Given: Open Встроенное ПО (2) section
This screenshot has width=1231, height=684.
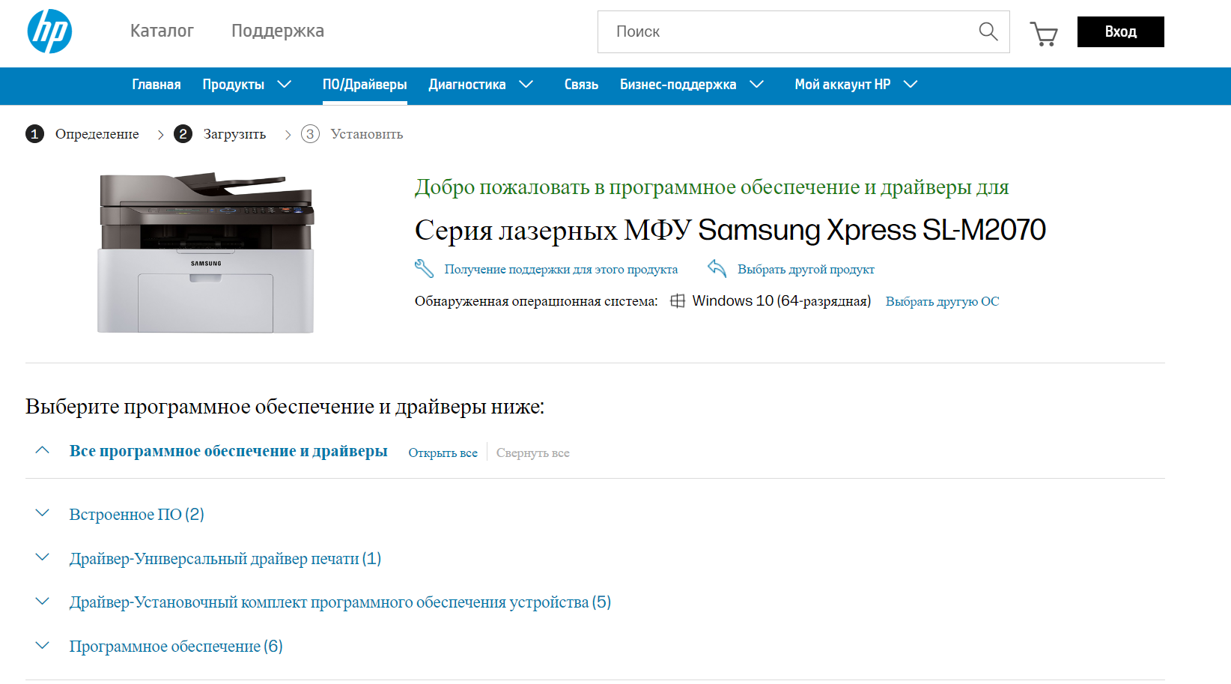Looking at the screenshot, I should coord(137,514).
